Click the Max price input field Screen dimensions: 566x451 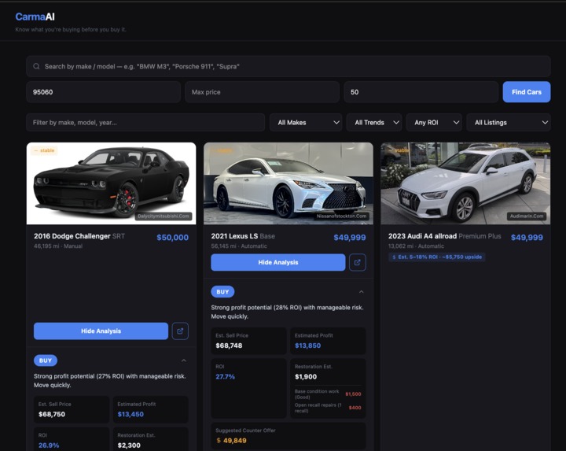coord(262,92)
